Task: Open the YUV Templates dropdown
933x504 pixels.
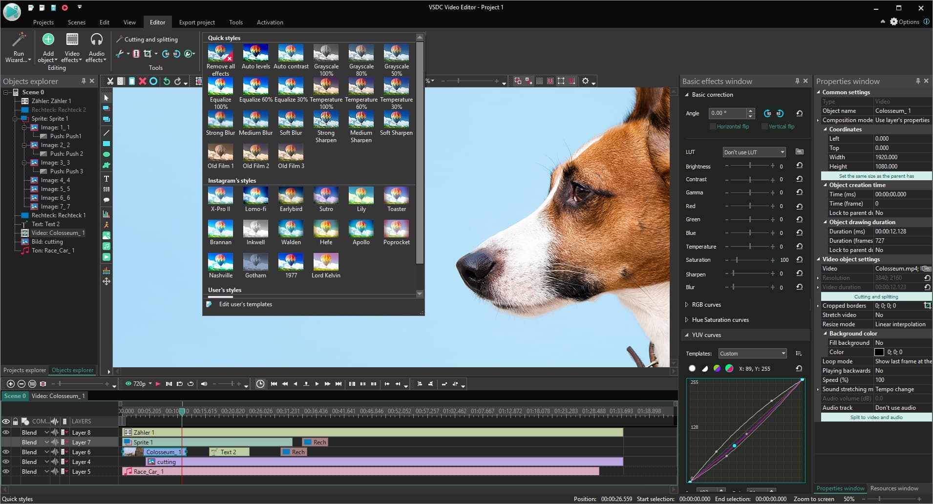Action: coord(752,353)
